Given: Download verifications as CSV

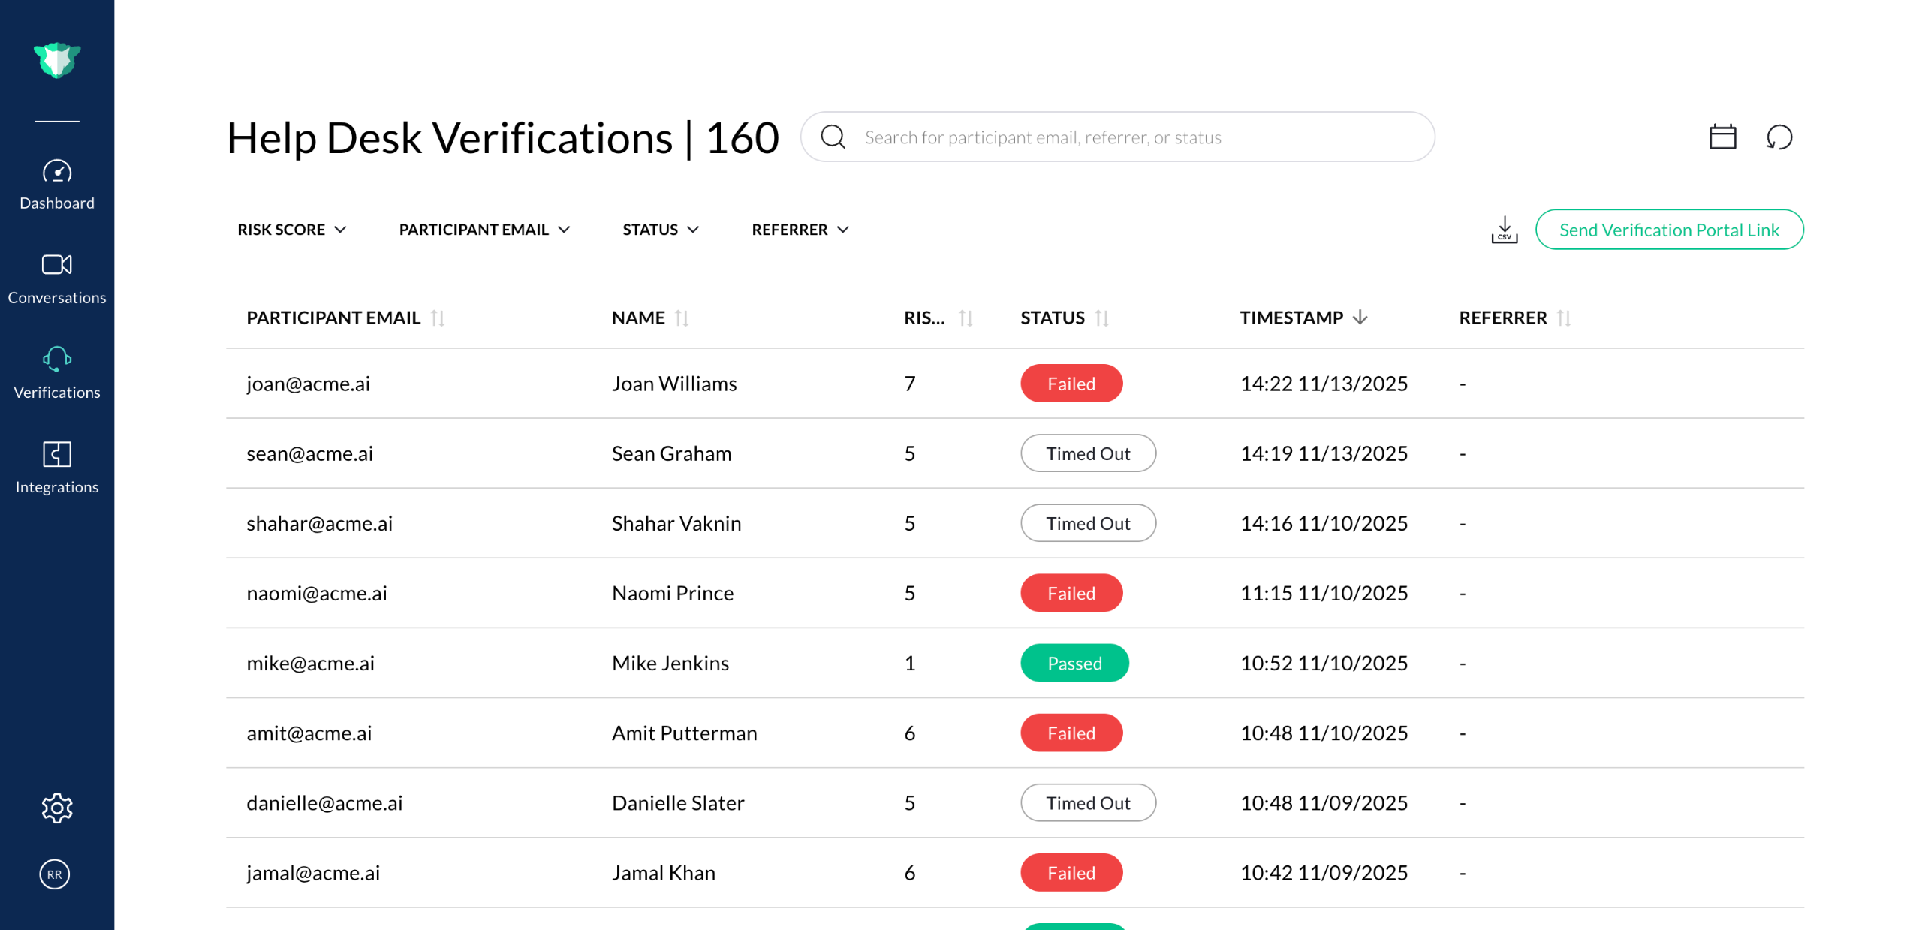Looking at the screenshot, I should pos(1504,230).
